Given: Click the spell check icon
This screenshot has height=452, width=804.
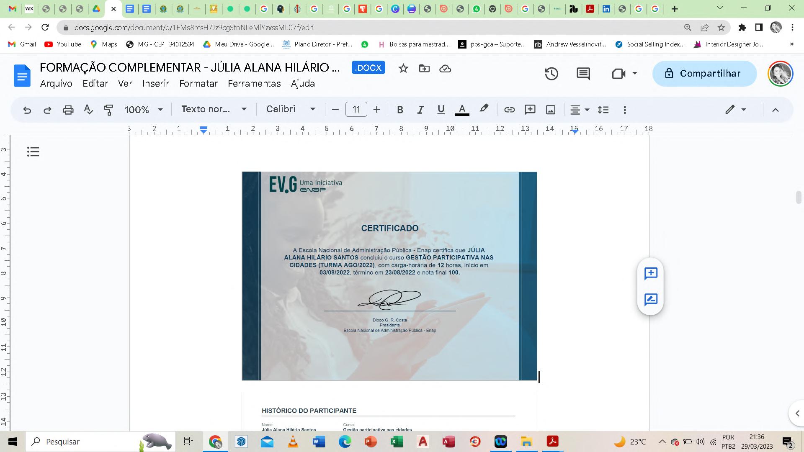Looking at the screenshot, I should tap(88, 110).
